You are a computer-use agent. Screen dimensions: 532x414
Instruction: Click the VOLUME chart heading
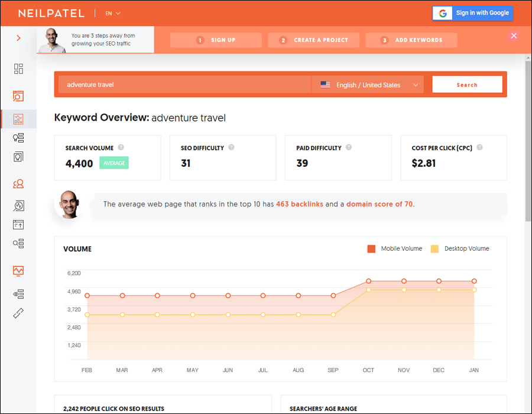77,249
